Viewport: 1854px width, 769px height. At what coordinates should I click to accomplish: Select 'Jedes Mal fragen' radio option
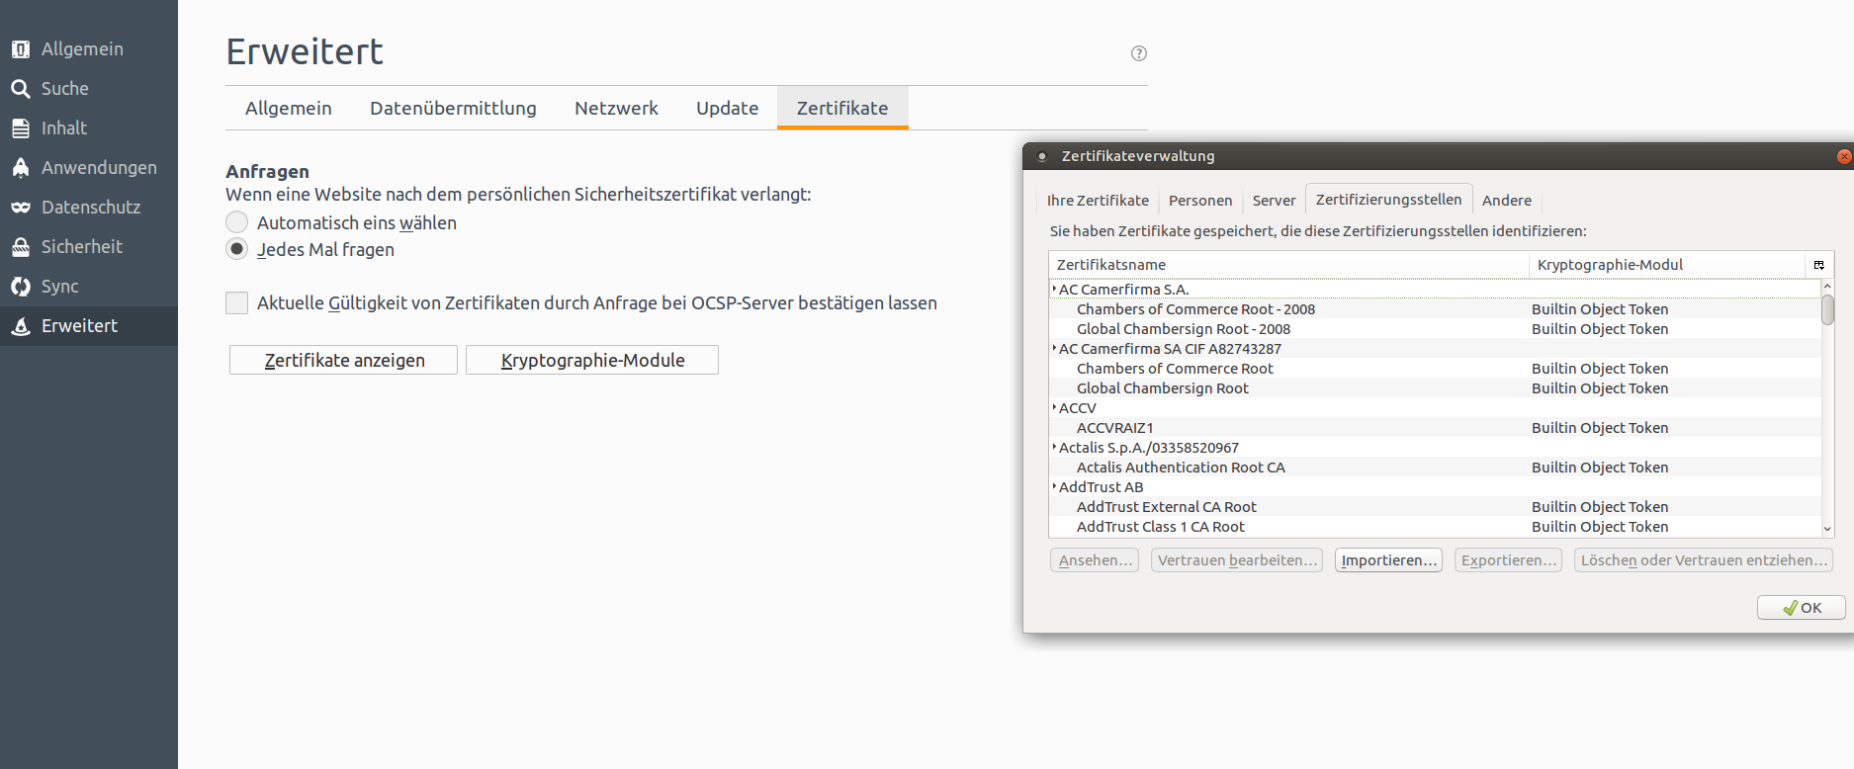click(x=237, y=249)
